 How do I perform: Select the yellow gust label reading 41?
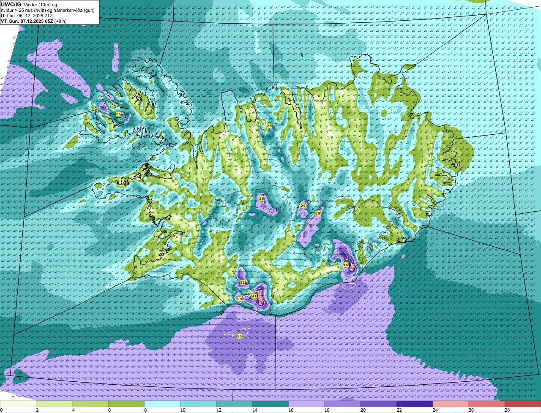254,296
